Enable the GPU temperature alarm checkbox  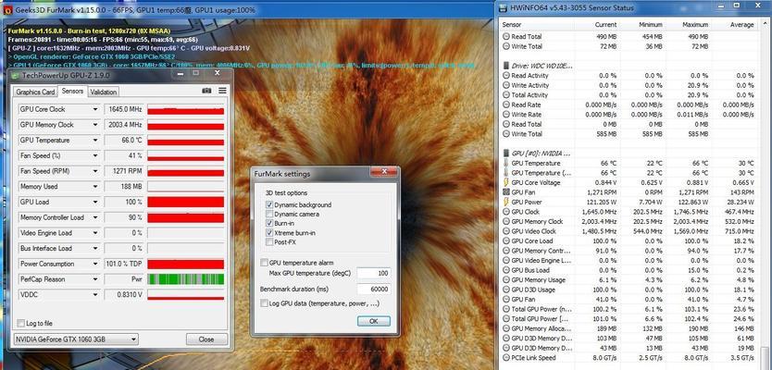click(265, 263)
